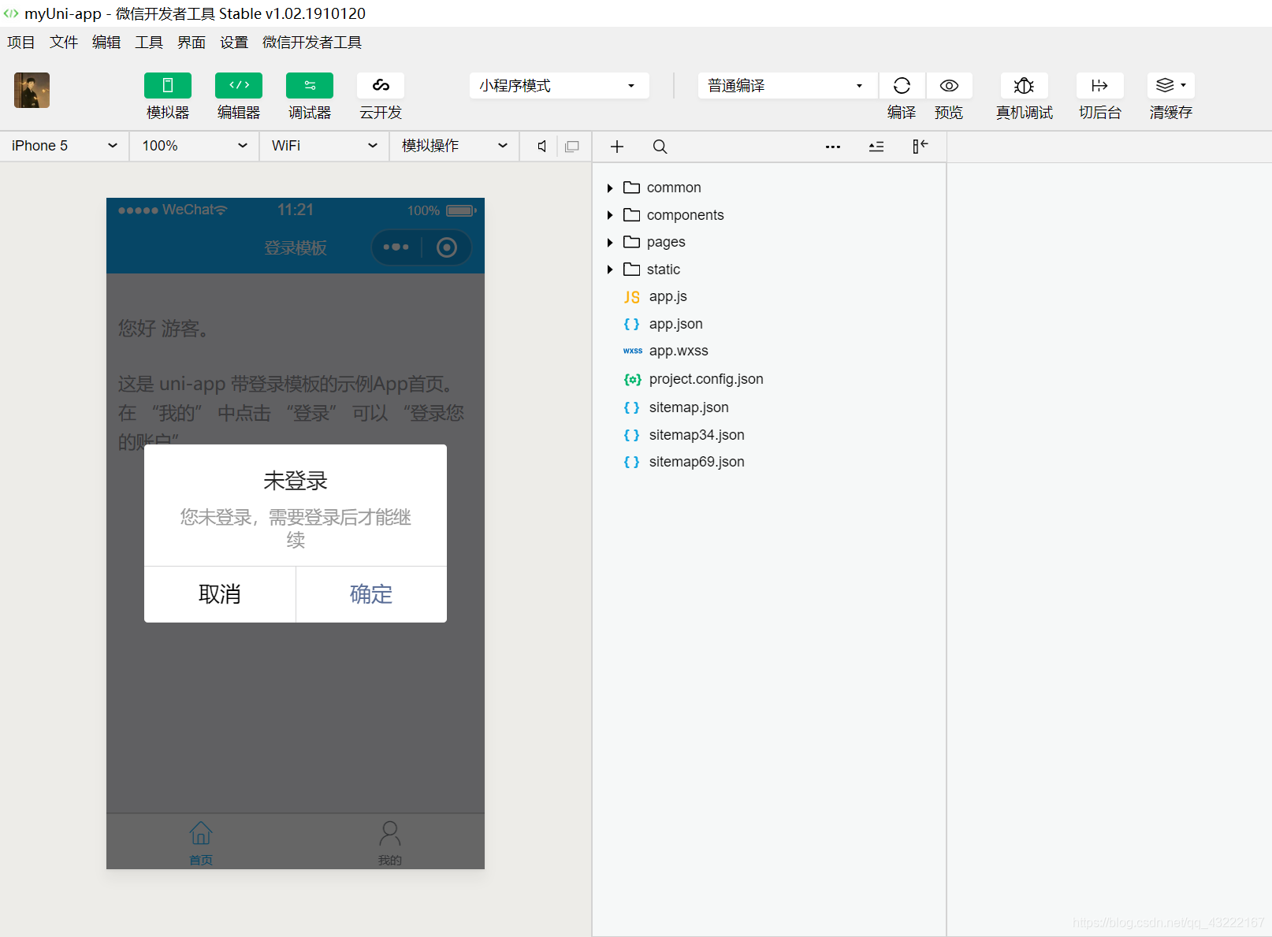
Task: Open the 微信开发者工具 menu
Action: click(312, 43)
